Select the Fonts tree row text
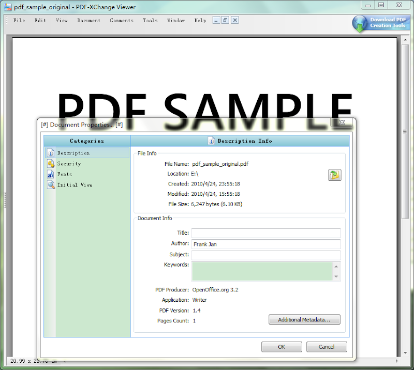414x370 pixels. point(65,174)
